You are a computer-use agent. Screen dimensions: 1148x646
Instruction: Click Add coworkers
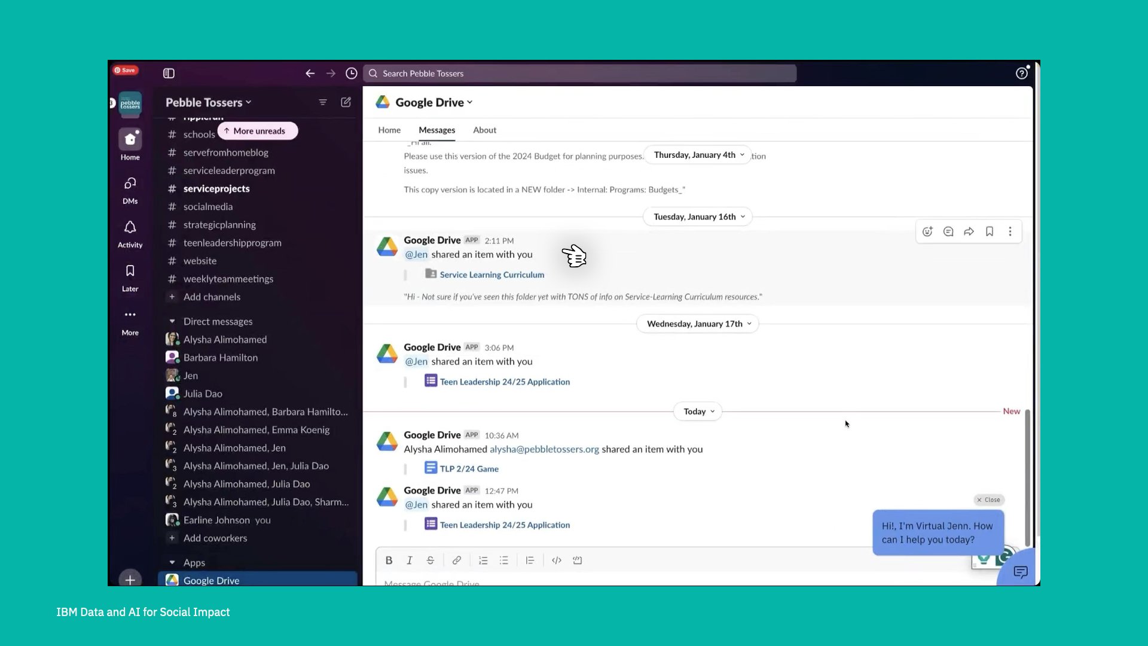[x=215, y=538]
